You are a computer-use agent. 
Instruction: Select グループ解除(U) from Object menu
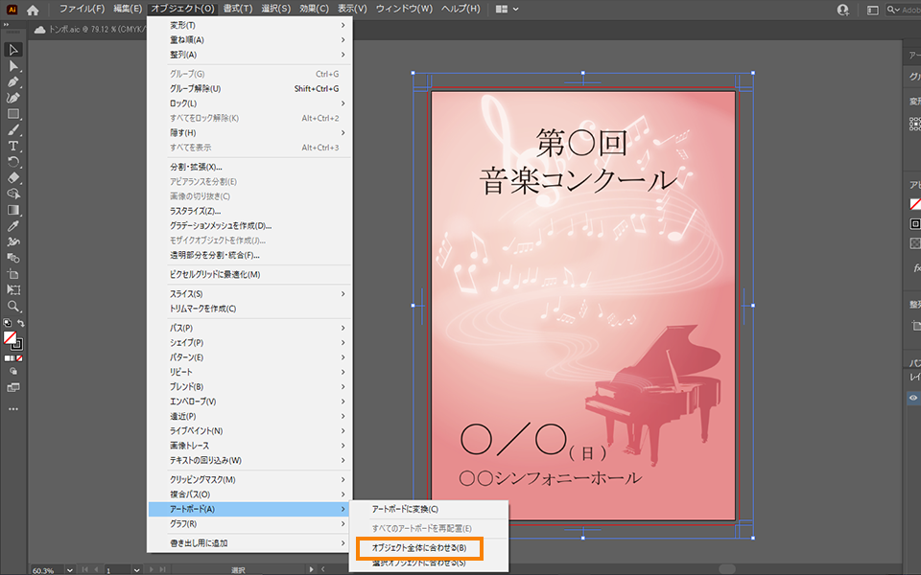coord(196,88)
